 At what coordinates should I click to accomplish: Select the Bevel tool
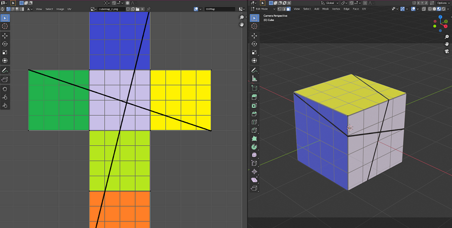254,114
